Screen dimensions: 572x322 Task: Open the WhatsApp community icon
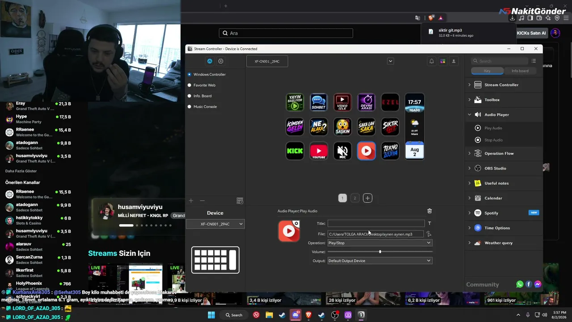click(519, 284)
